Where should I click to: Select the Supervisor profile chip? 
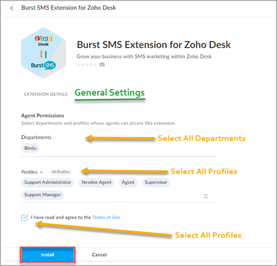tap(156, 182)
